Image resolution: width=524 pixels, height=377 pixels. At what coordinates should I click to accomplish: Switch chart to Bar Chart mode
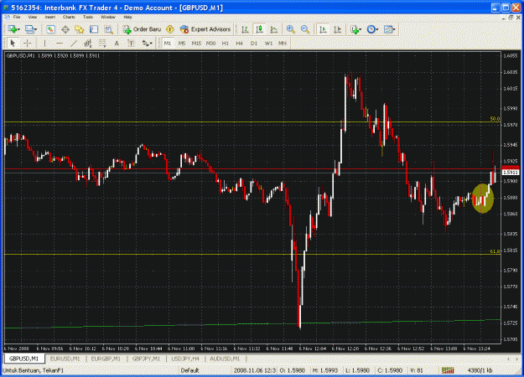(x=245, y=29)
